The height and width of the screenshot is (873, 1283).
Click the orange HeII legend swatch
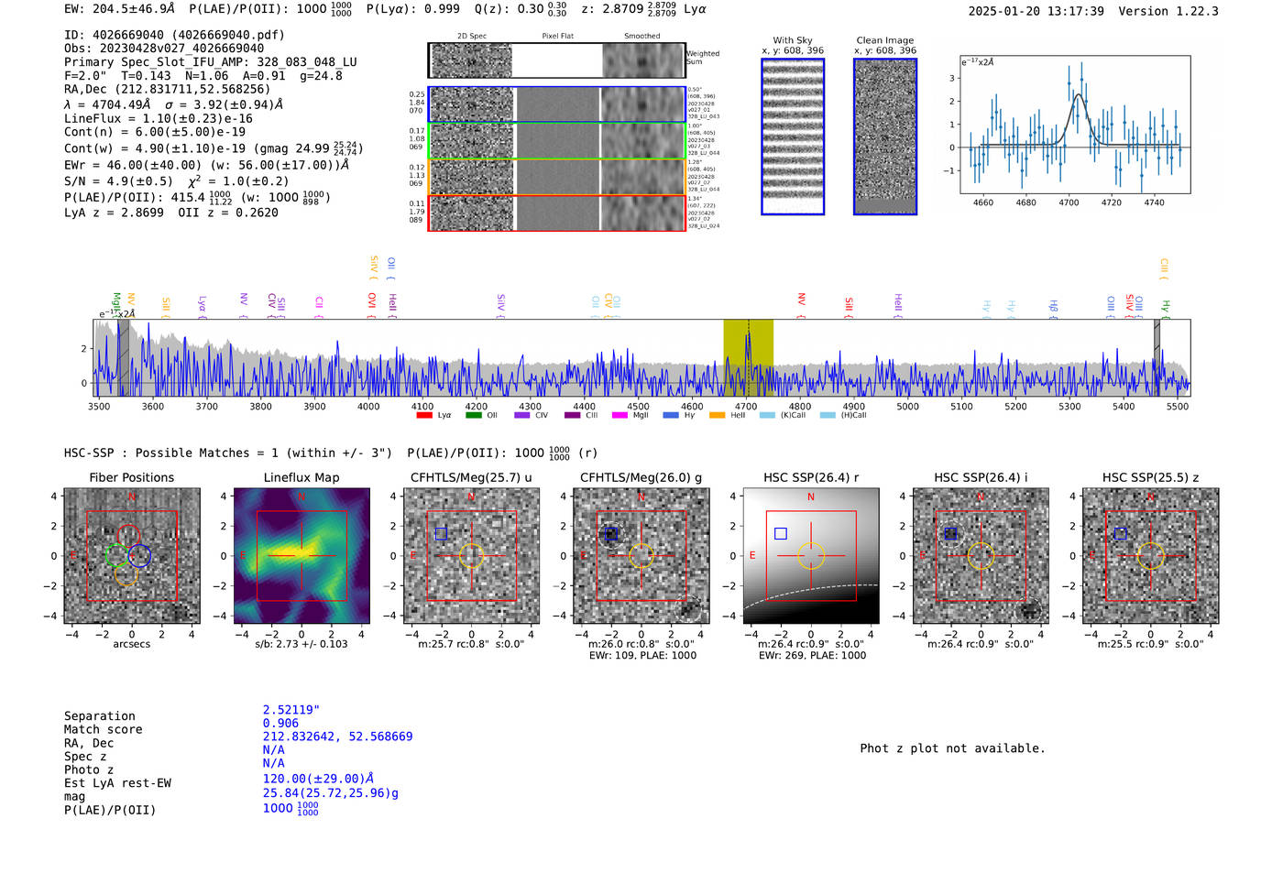[x=718, y=416]
